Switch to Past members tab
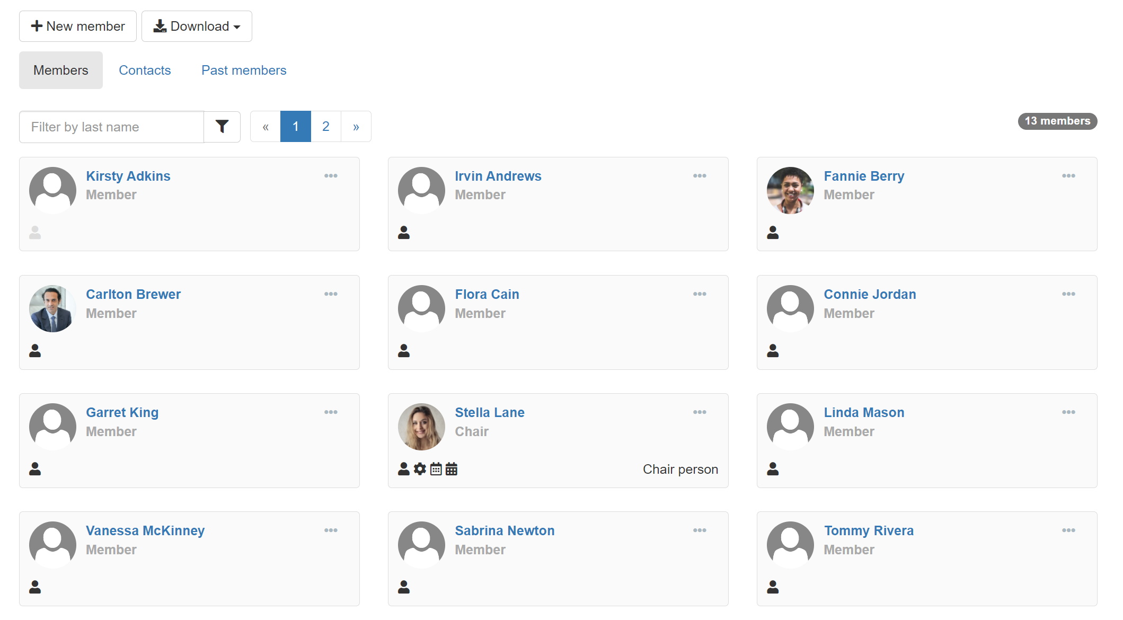This screenshot has height=620, width=1123. [244, 70]
